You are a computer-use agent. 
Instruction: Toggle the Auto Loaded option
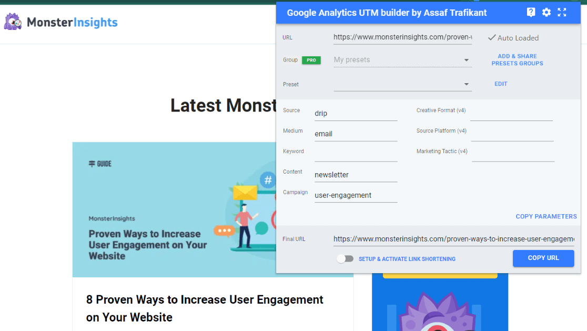[x=513, y=37]
